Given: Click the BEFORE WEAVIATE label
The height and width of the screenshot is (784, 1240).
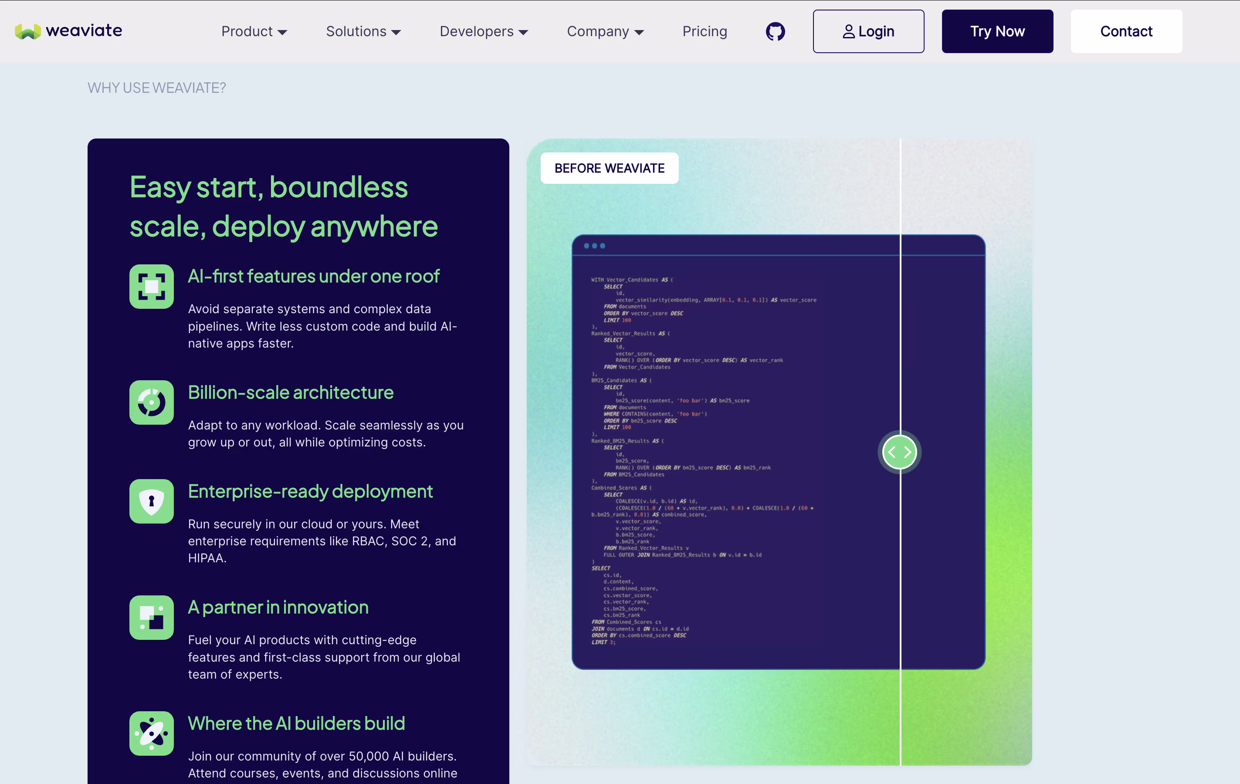Looking at the screenshot, I should (x=609, y=168).
